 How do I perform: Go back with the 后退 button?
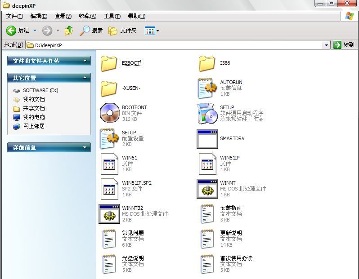coord(18,31)
